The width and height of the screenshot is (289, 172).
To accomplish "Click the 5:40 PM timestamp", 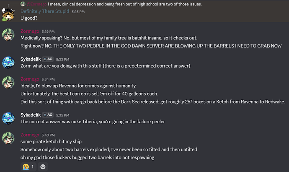I will (48, 136).
